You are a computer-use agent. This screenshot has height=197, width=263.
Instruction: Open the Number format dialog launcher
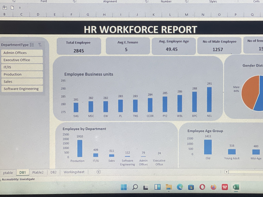(186, 1)
